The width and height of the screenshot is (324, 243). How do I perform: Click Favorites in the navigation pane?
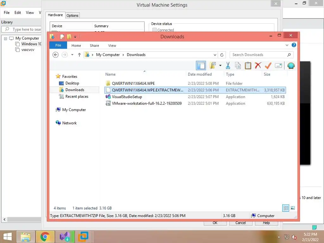70,77
